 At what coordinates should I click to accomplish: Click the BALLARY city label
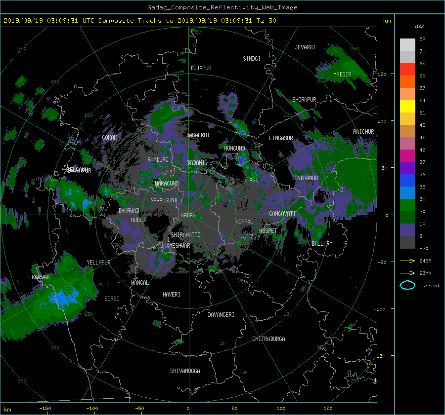pyautogui.click(x=322, y=244)
